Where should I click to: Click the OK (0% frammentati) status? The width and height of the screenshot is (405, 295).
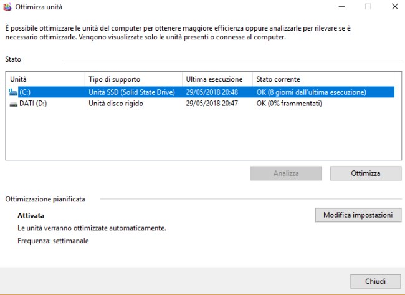click(x=289, y=104)
